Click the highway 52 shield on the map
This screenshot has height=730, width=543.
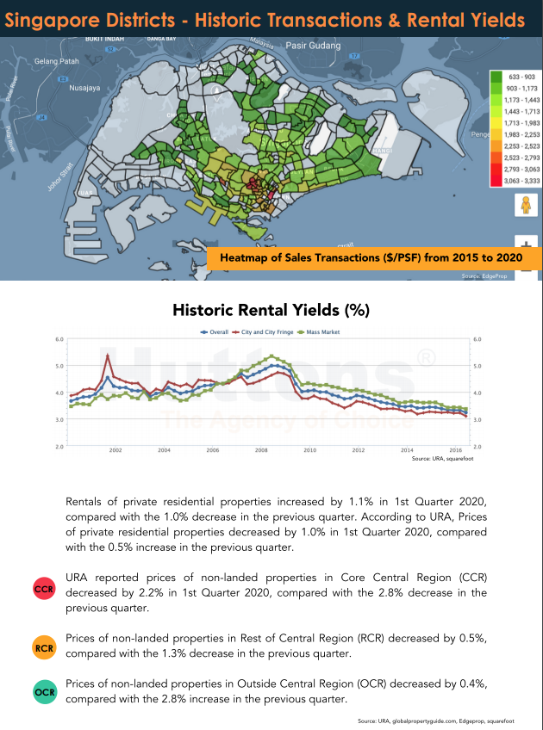[x=110, y=49]
